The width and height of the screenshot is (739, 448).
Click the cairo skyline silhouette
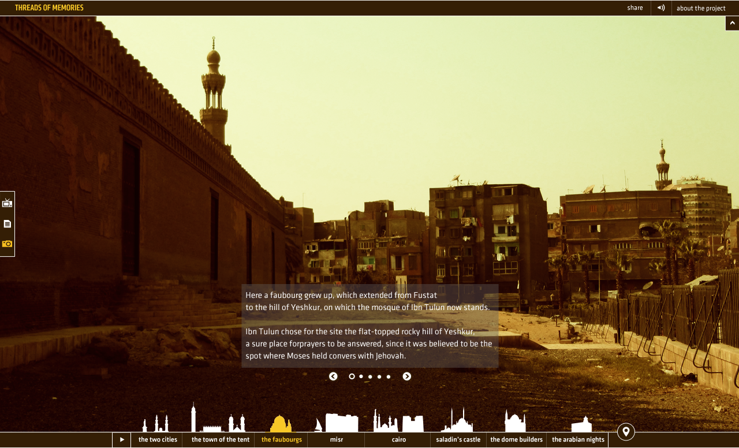[398, 421]
